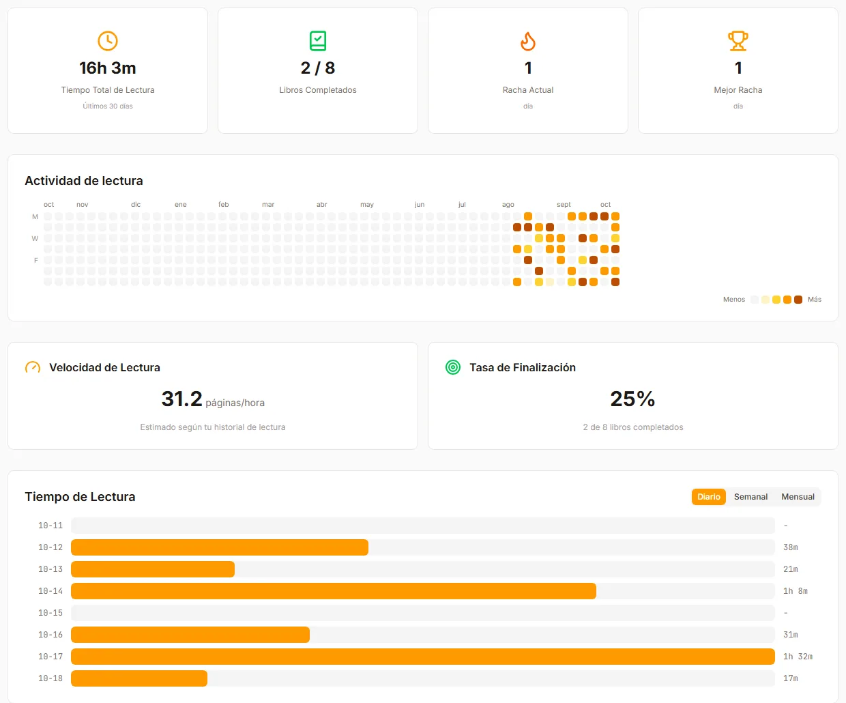Image resolution: width=846 pixels, height=703 pixels.
Task: Click the 38m duration value
Action: coord(791,547)
